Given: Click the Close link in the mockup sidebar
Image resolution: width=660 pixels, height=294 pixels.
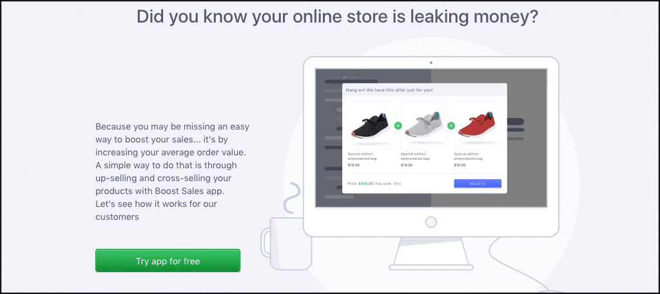Looking at the screenshot, I should point(350,77).
